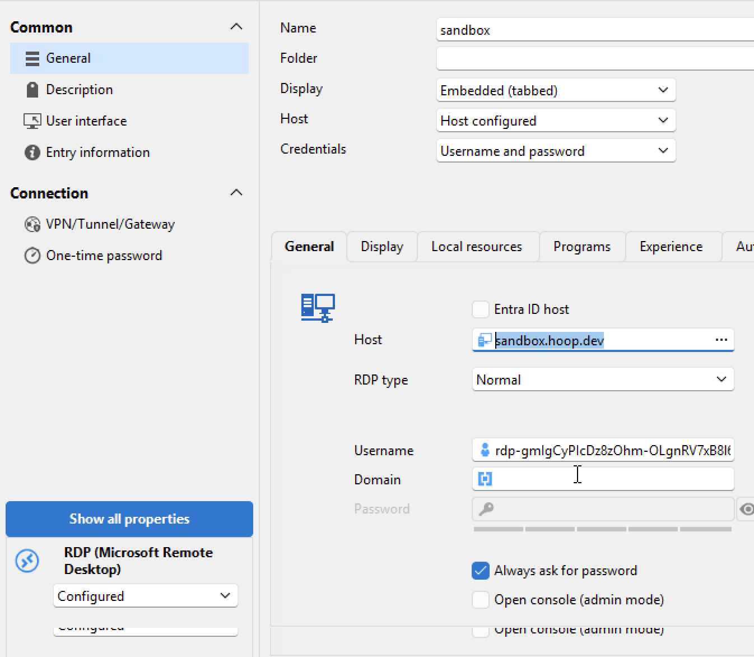Image resolution: width=754 pixels, height=657 pixels.
Task: Click the User interface monitor icon
Action: (32, 121)
